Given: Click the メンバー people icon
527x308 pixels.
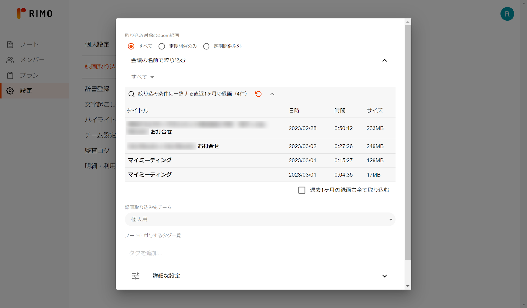Looking at the screenshot, I should (10, 60).
